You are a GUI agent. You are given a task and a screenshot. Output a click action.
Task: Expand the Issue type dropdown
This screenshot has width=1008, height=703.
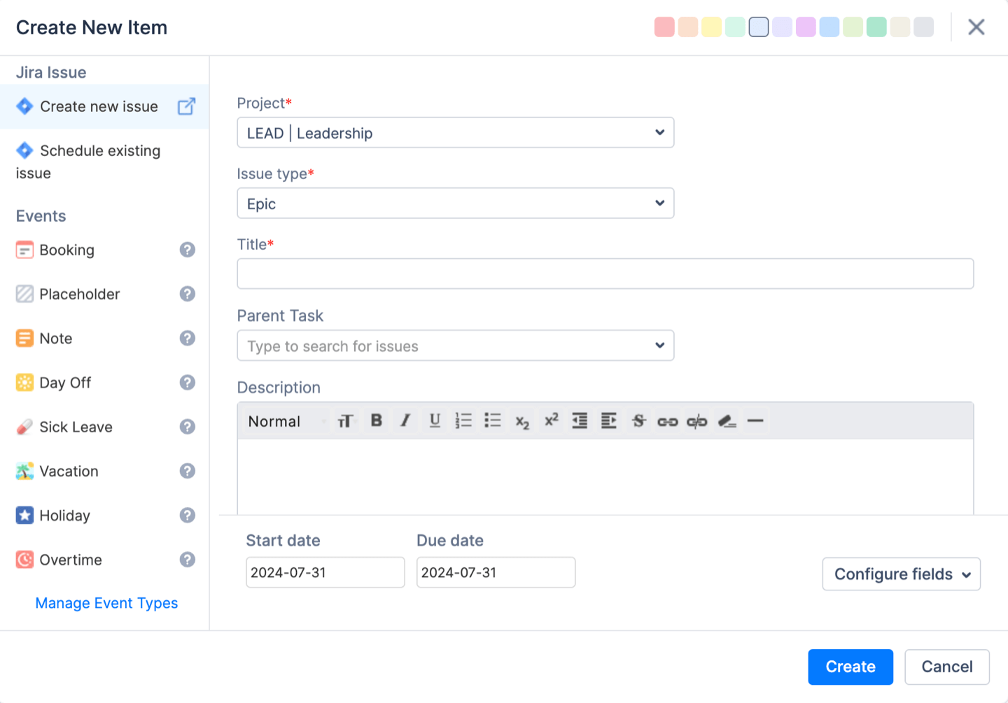pos(455,204)
